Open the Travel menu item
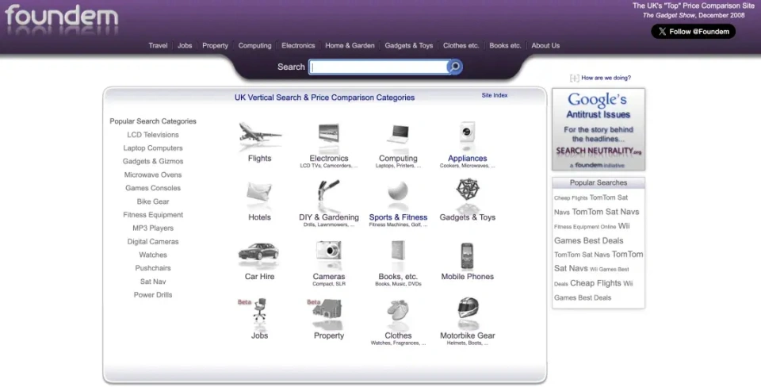The image size is (761, 387). [158, 46]
